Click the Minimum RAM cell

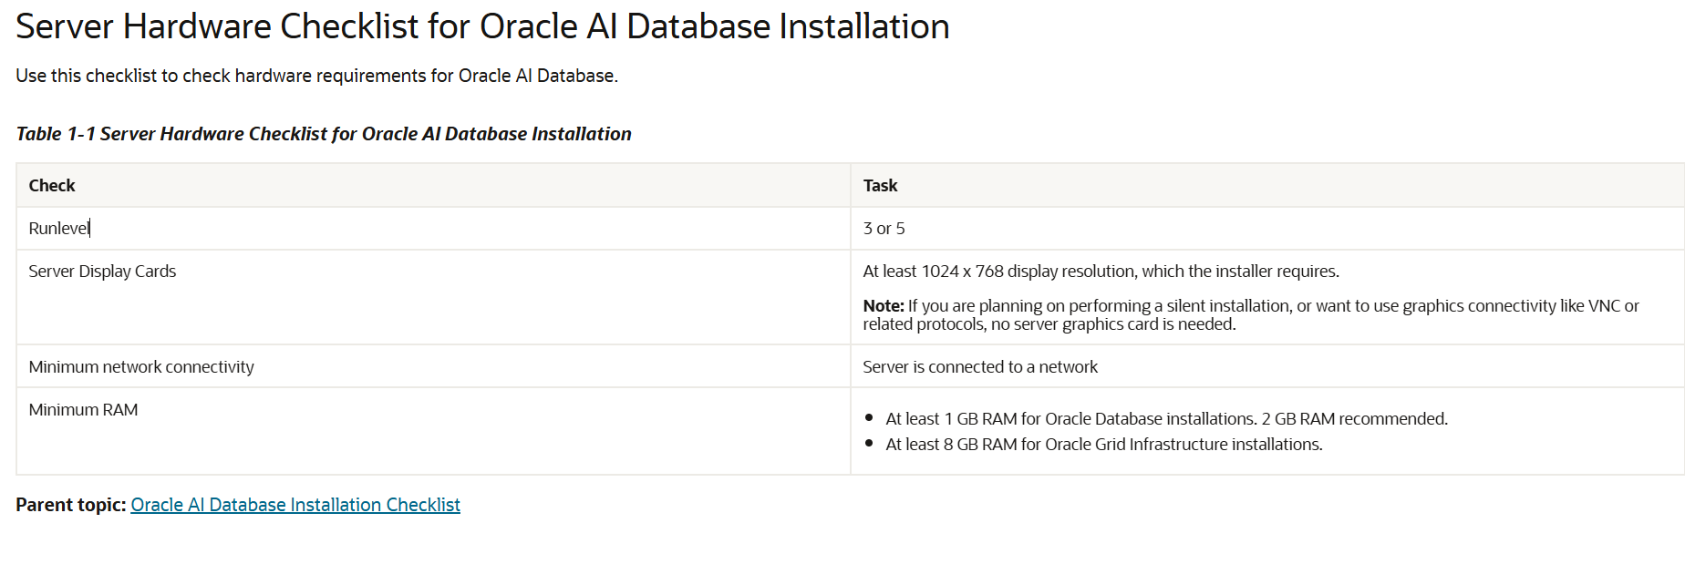pyautogui.click(x=83, y=410)
